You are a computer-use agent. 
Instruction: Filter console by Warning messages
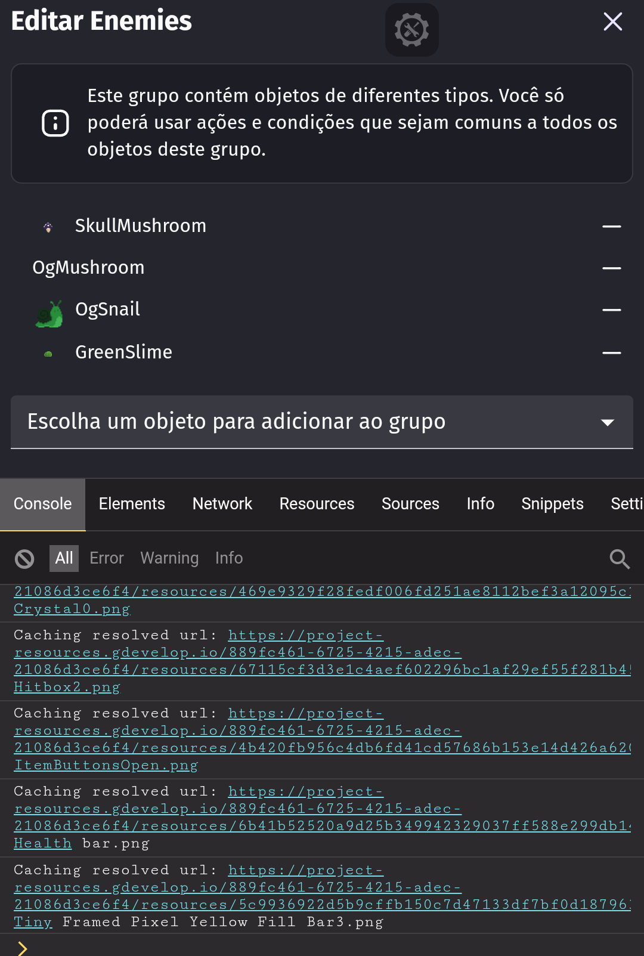pyautogui.click(x=169, y=558)
